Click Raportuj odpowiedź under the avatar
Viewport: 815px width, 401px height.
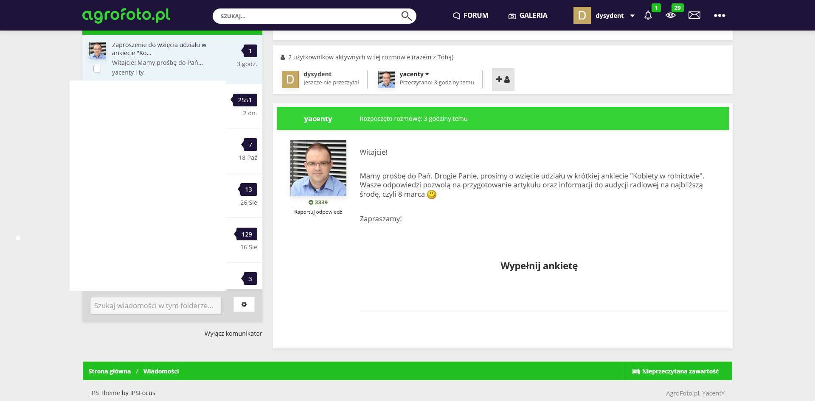pyautogui.click(x=318, y=212)
